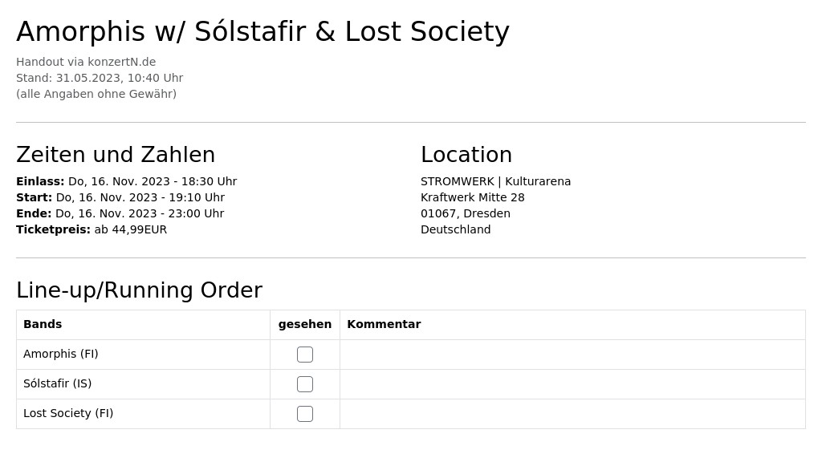Click the Ticketpreis ab 44,99EUR line

point(92,229)
